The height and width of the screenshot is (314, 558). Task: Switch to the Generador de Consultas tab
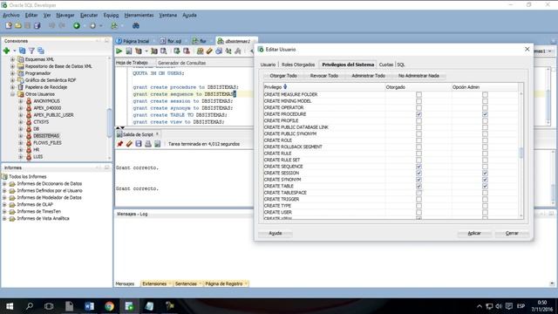[182, 63]
